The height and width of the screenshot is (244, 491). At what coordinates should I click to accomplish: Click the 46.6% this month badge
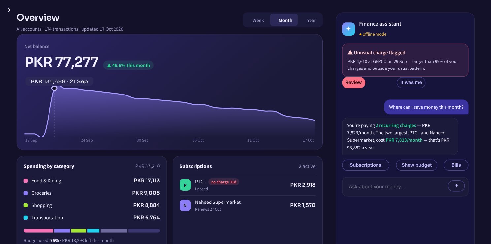(128, 65)
